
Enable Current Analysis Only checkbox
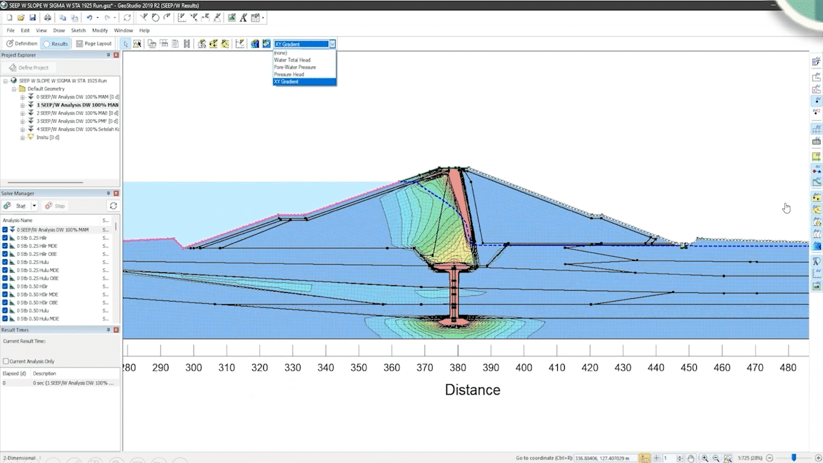[x=6, y=361]
